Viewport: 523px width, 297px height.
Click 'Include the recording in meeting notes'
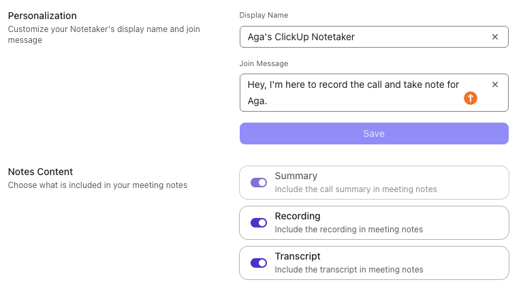[x=349, y=230]
